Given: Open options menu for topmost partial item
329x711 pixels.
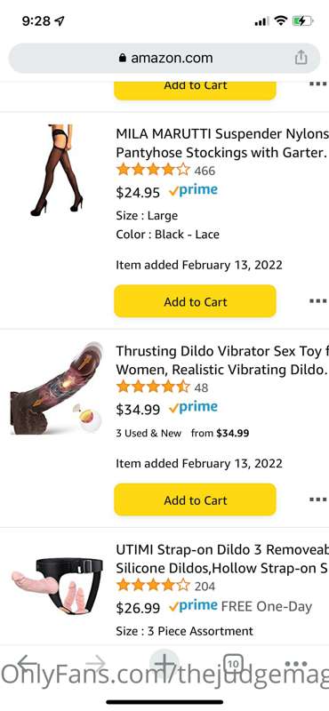Looking at the screenshot, I should coord(318,84).
